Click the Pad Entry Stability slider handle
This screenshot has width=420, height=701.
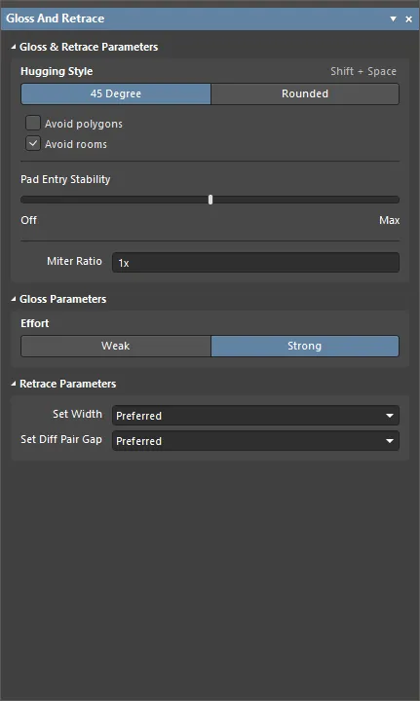click(210, 200)
